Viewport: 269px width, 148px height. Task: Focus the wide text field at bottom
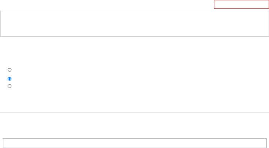point(135,143)
